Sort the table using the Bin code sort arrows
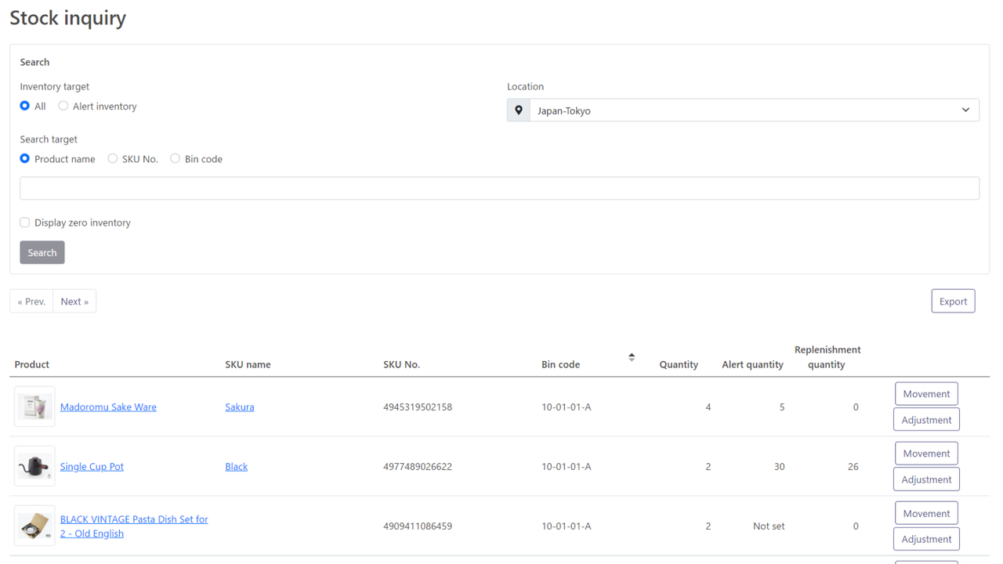Viewport: 1003px width, 564px height. point(632,356)
